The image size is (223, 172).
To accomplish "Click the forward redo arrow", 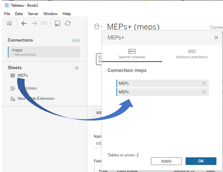I will click(34, 23).
